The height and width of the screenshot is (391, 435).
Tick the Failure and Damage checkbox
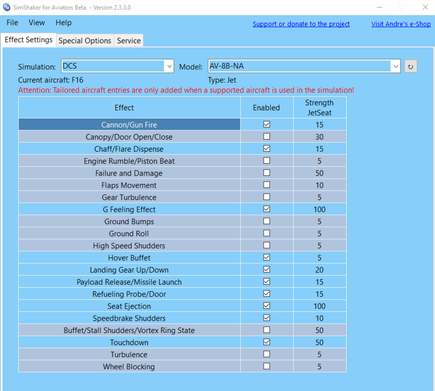click(267, 173)
